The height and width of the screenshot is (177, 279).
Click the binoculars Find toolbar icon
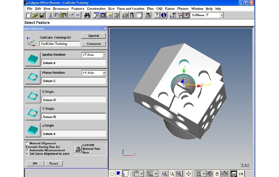point(87,15)
